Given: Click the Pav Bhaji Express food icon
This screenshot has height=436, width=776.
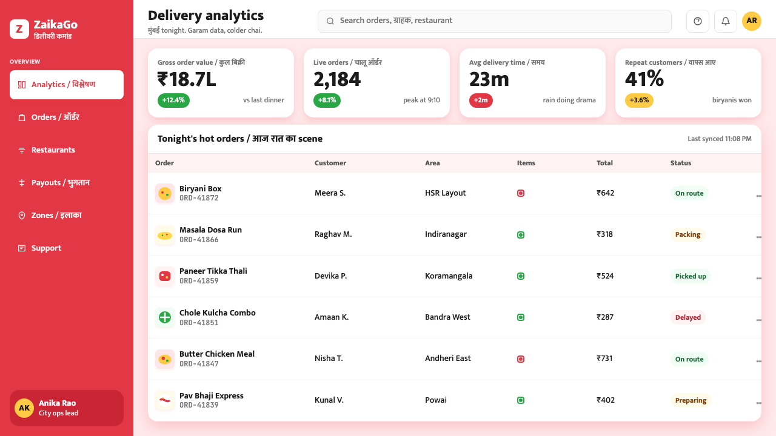Looking at the screenshot, I should pos(165,400).
